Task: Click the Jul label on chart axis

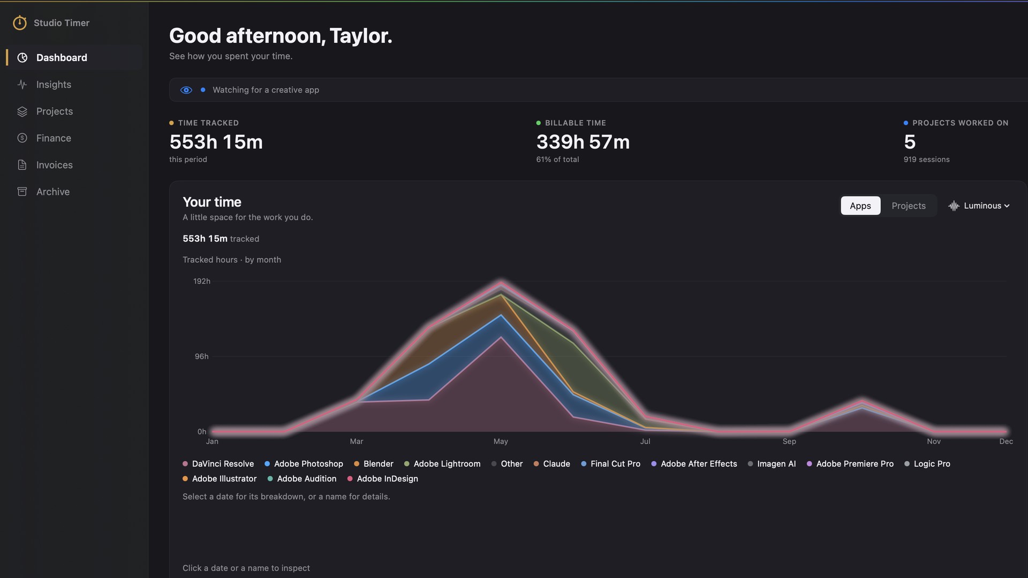Action: click(x=645, y=442)
